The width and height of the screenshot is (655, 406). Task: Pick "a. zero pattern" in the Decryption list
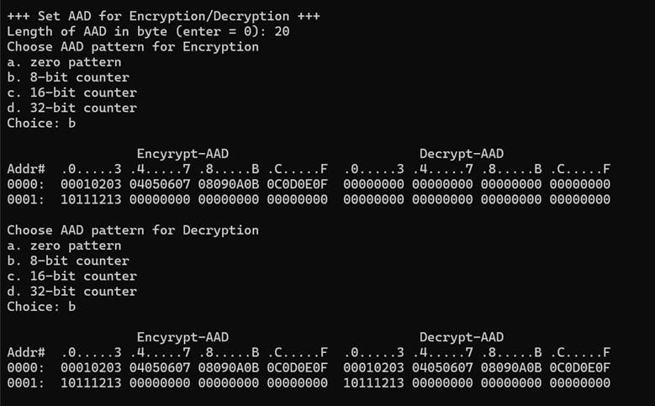pos(64,245)
